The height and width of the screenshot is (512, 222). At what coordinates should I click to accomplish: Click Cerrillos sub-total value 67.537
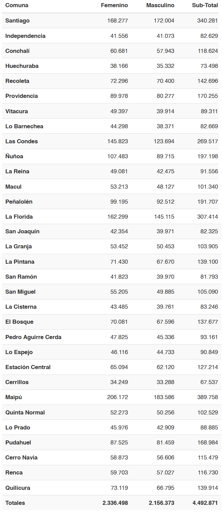point(209,382)
